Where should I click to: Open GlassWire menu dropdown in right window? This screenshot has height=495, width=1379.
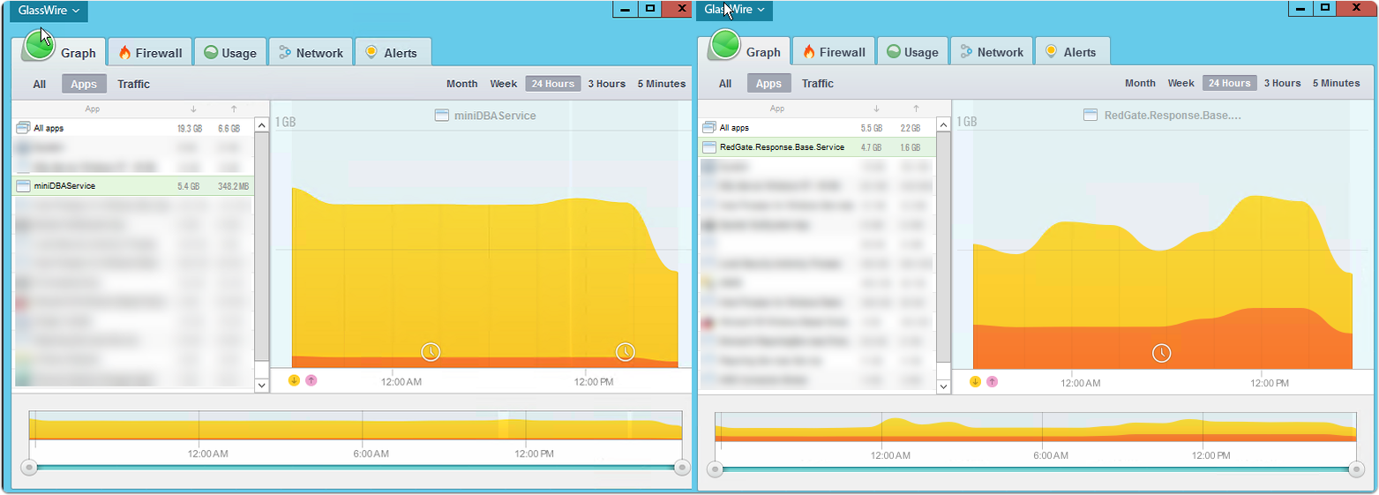[x=734, y=10]
